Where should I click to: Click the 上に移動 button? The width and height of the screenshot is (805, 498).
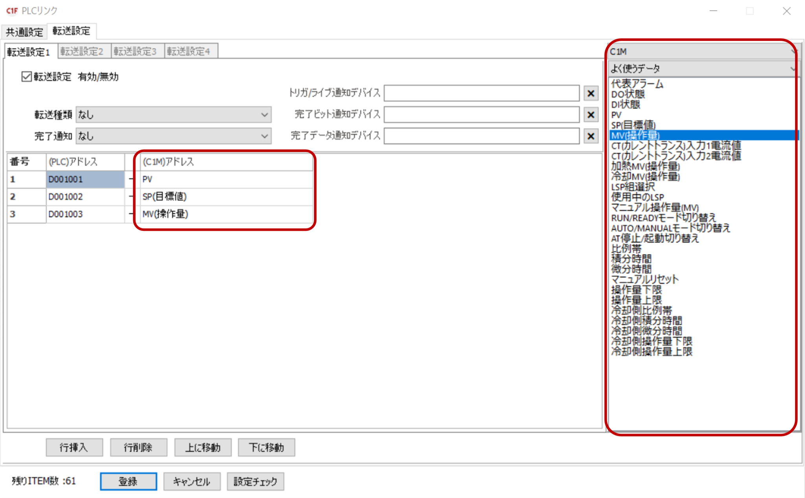(x=203, y=447)
